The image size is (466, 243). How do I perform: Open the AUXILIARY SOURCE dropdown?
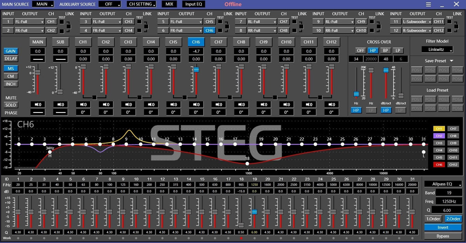(110, 4)
